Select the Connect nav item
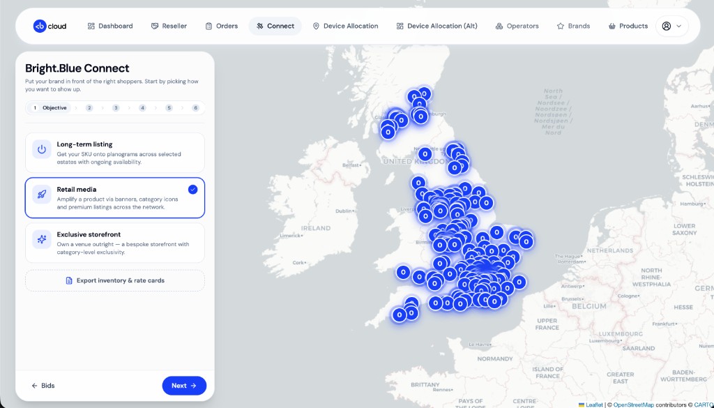 (275, 26)
